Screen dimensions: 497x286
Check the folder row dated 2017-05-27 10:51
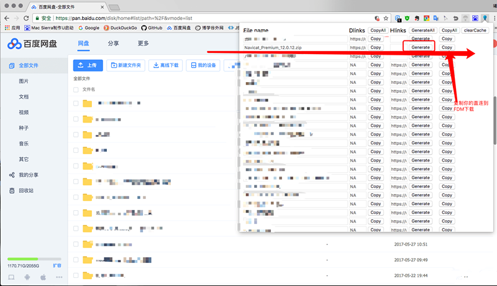76,244
